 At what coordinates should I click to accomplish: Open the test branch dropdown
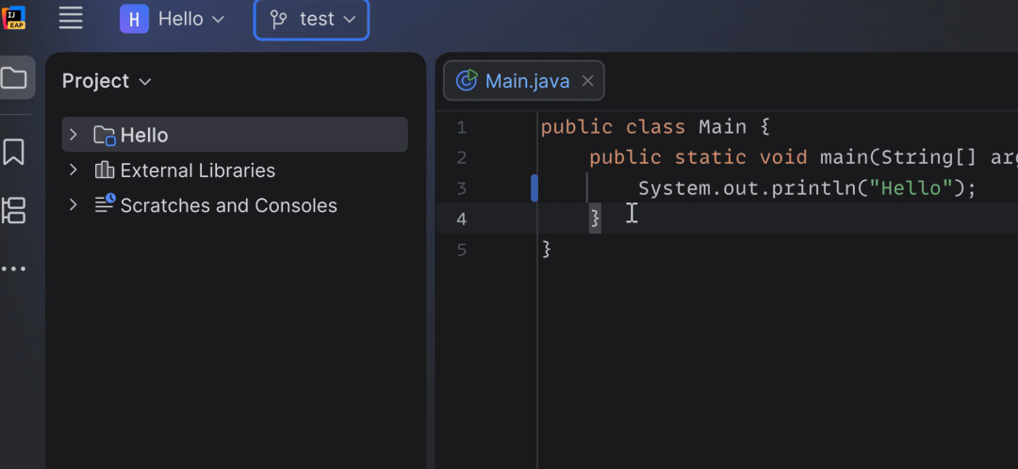click(312, 20)
